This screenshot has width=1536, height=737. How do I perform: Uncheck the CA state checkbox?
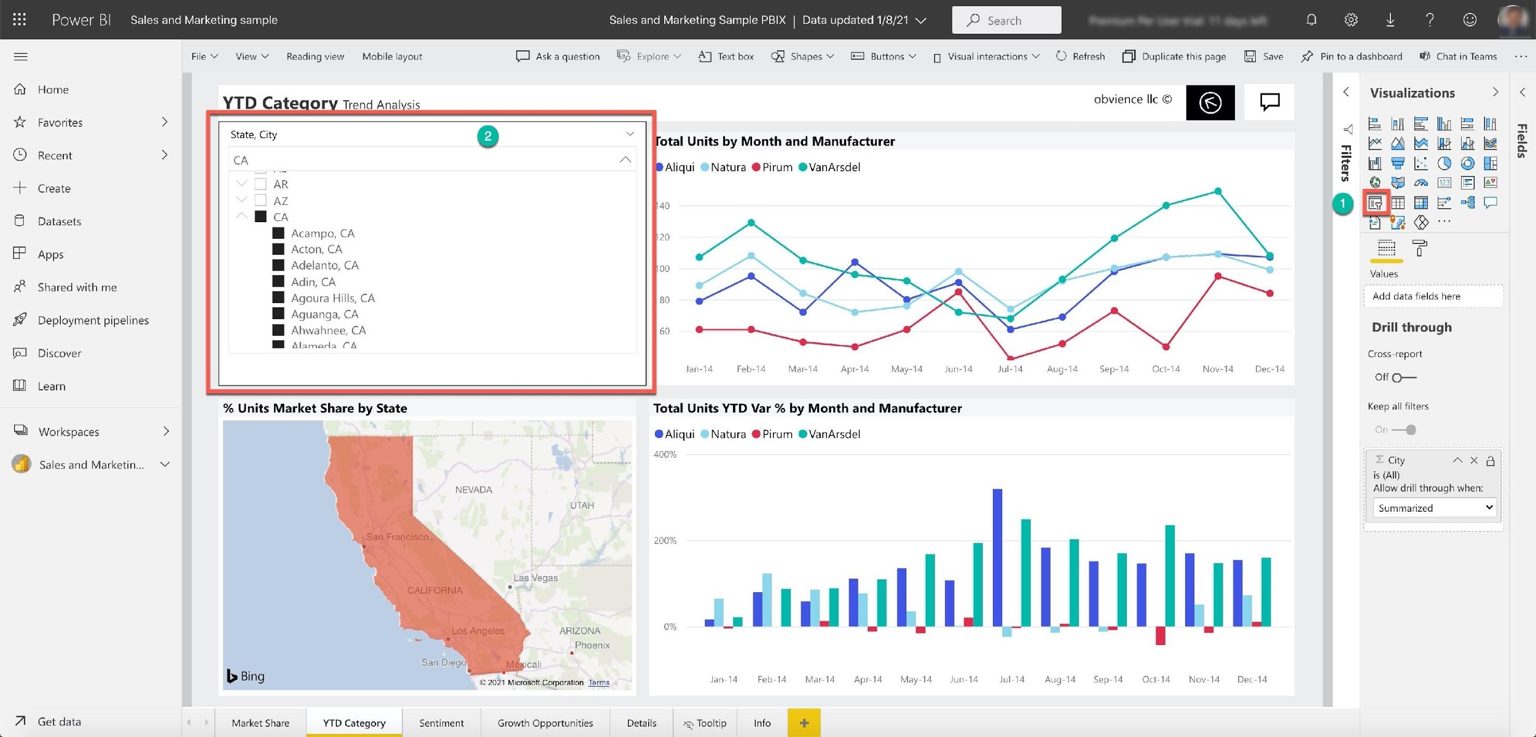point(261,217)
